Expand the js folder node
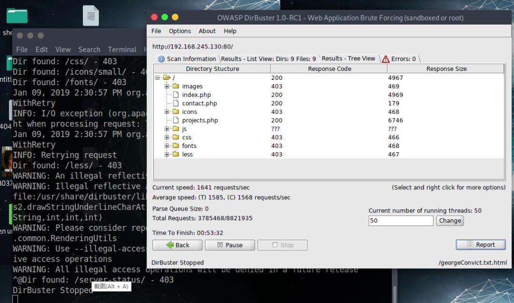 tap(167, 129)
